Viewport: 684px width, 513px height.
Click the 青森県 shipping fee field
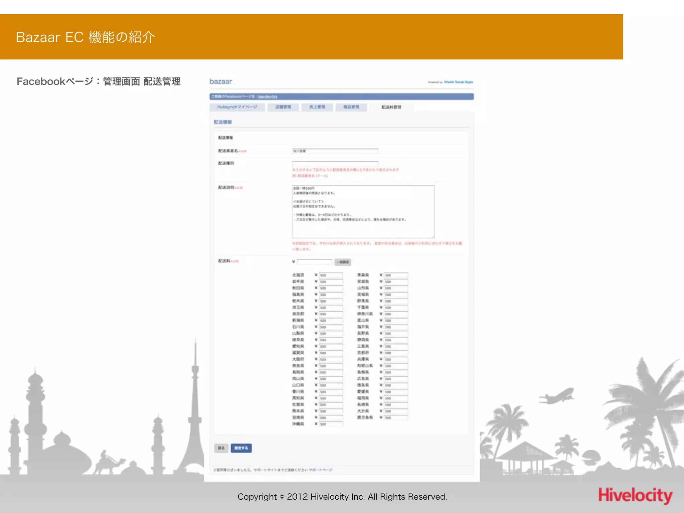pyautogui.click(x=395, y=275)
